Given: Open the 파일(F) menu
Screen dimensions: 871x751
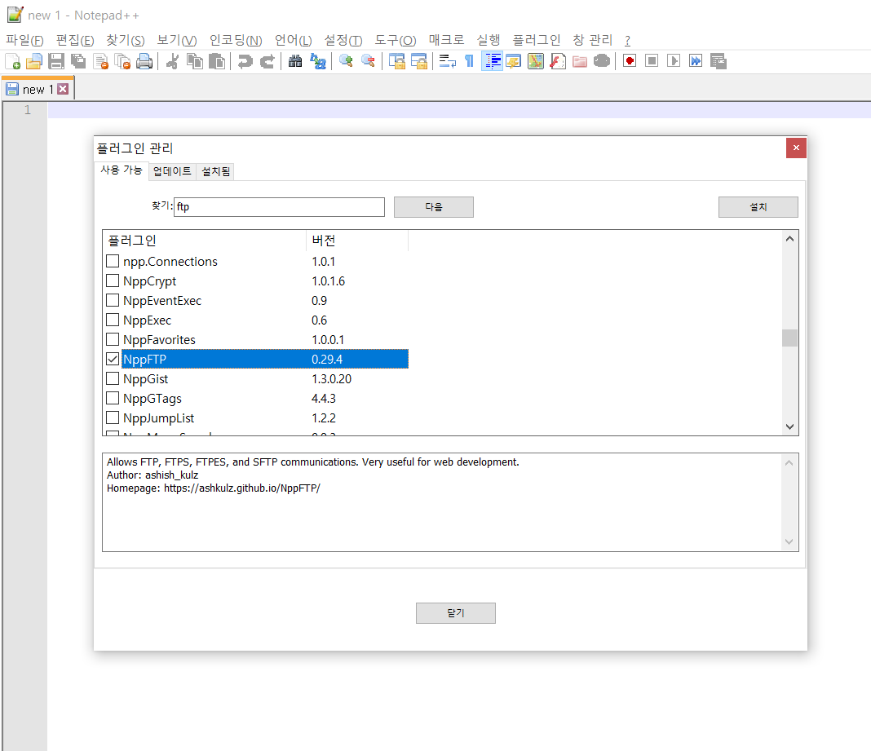Looking at the screenshot, I should [x=24, y=41].
